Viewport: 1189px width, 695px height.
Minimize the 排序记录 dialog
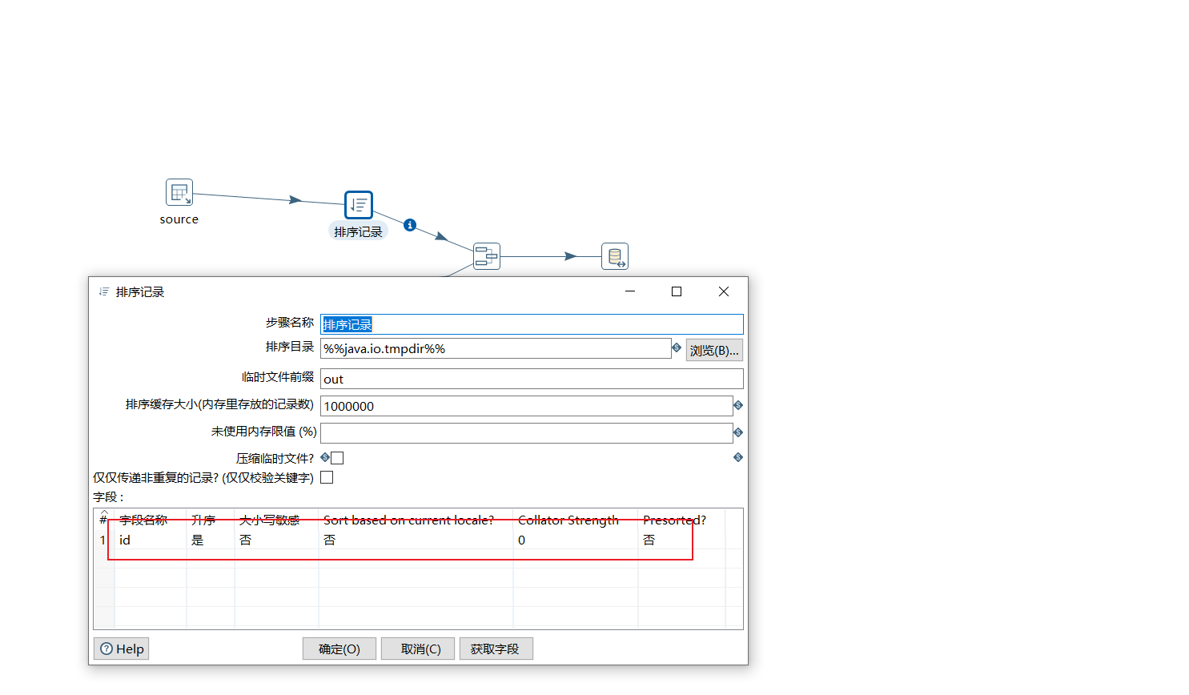pyautogui.click(x=630, y=291)
